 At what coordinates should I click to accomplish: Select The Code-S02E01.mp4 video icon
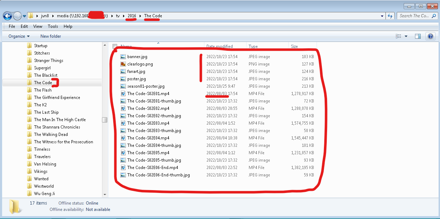[123, 94]
